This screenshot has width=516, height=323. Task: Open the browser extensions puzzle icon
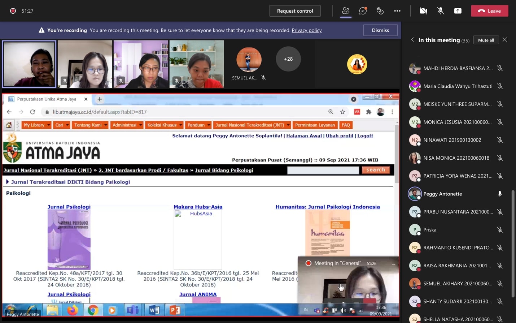click(x=368, y=112)
